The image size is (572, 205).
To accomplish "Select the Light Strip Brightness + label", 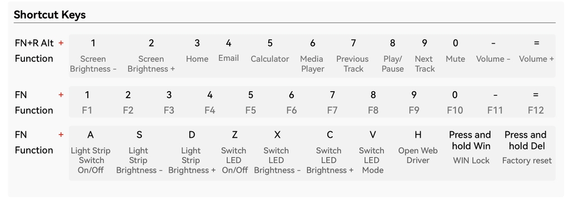I will [192, 160].
